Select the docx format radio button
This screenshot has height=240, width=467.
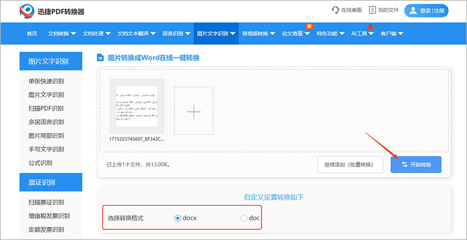click(177, 218)
